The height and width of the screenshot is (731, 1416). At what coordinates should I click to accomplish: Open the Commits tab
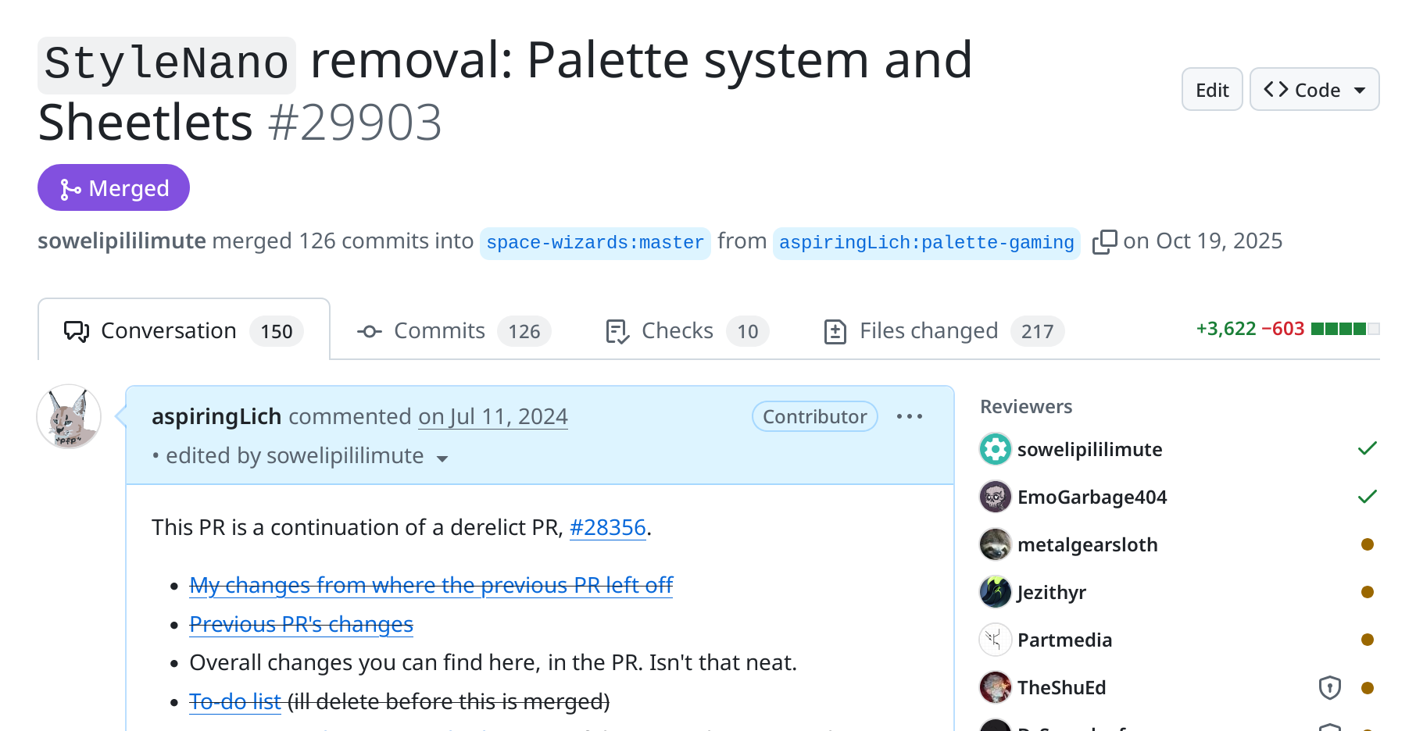tap(453, 331)
